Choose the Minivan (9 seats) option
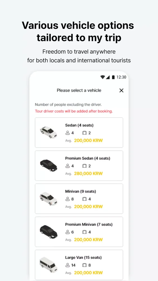This screenshot has width=158, height=281. click(x=79, y=199)
